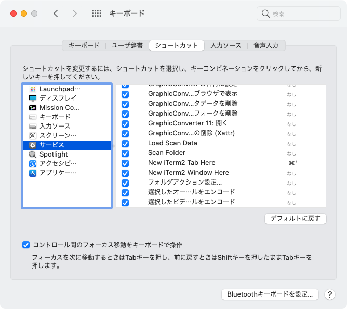
Task: Click Bluetoothキーボードを設定 button
Action: (x=270, y=294)
